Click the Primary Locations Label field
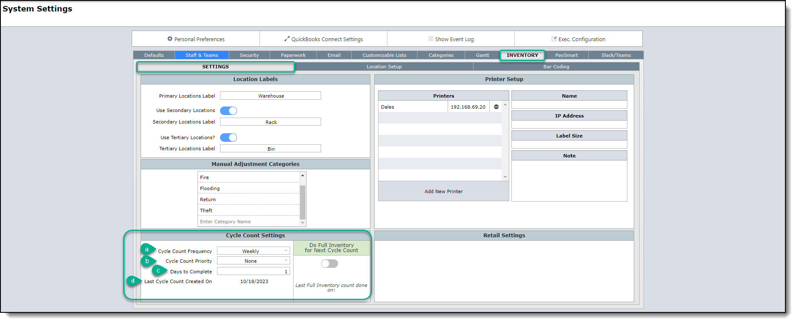Image resolution: width=796 pixels, height=323 pixels. [x=271, y=95]
